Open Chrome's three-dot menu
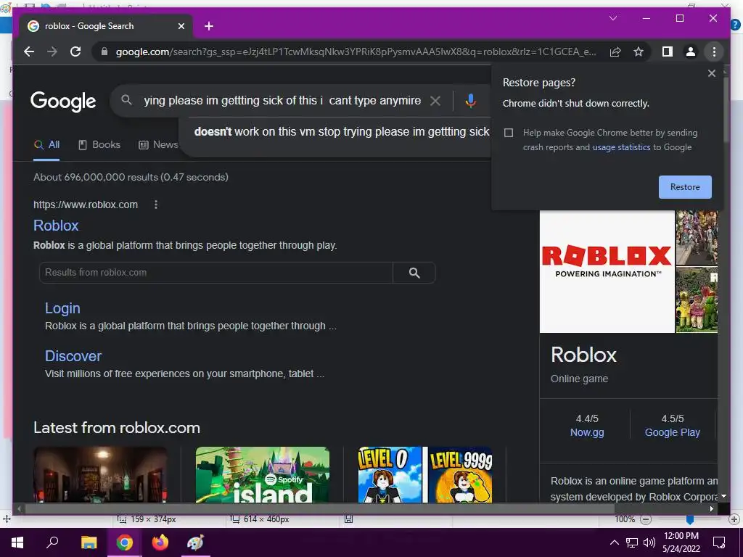The width and height of the screenshot is (743, 557). point(714,51)
